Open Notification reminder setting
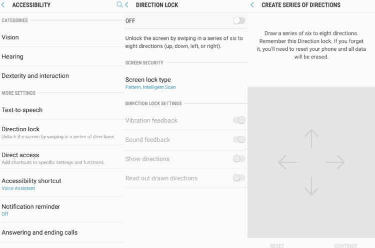 tap(62, 210)
